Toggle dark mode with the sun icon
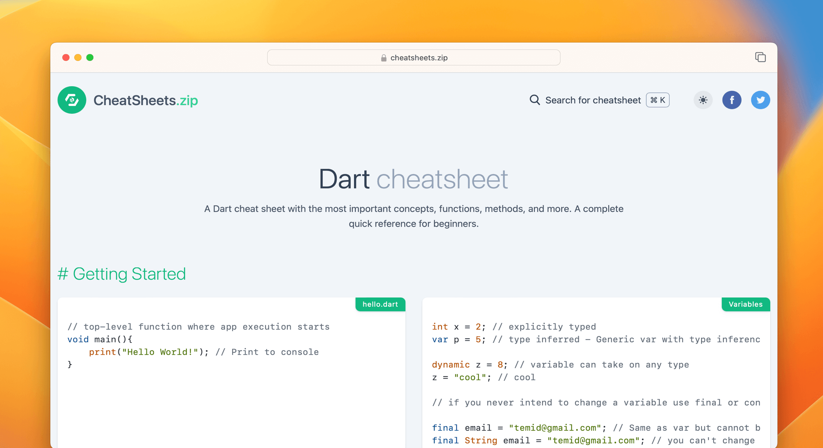Screen dimensions: 823x448 coord(703,100)
